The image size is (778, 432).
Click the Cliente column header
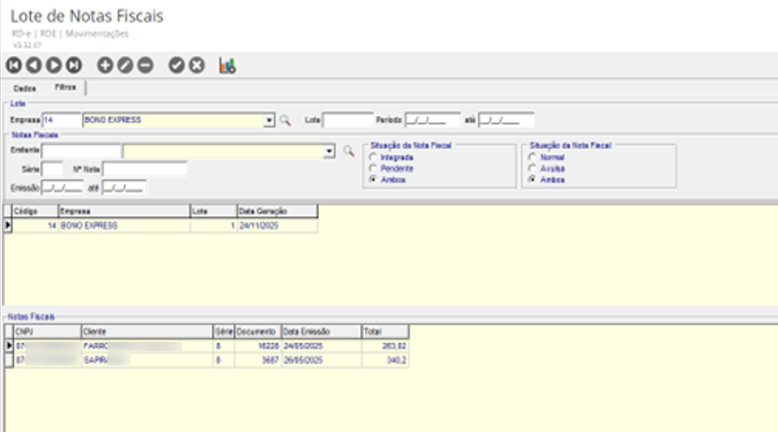tap(147, 332)
